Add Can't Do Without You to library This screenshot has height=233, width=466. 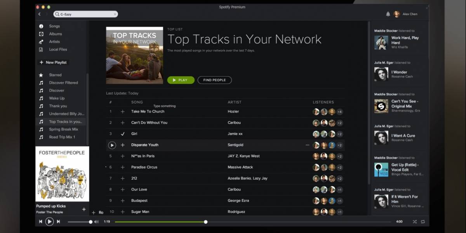coord(123,123)
